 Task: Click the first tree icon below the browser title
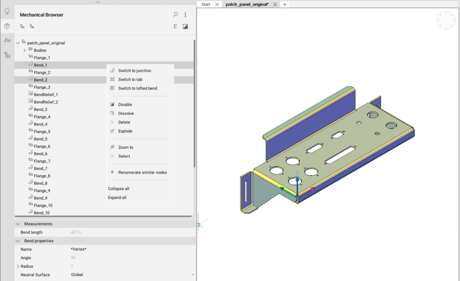[23, 27]
